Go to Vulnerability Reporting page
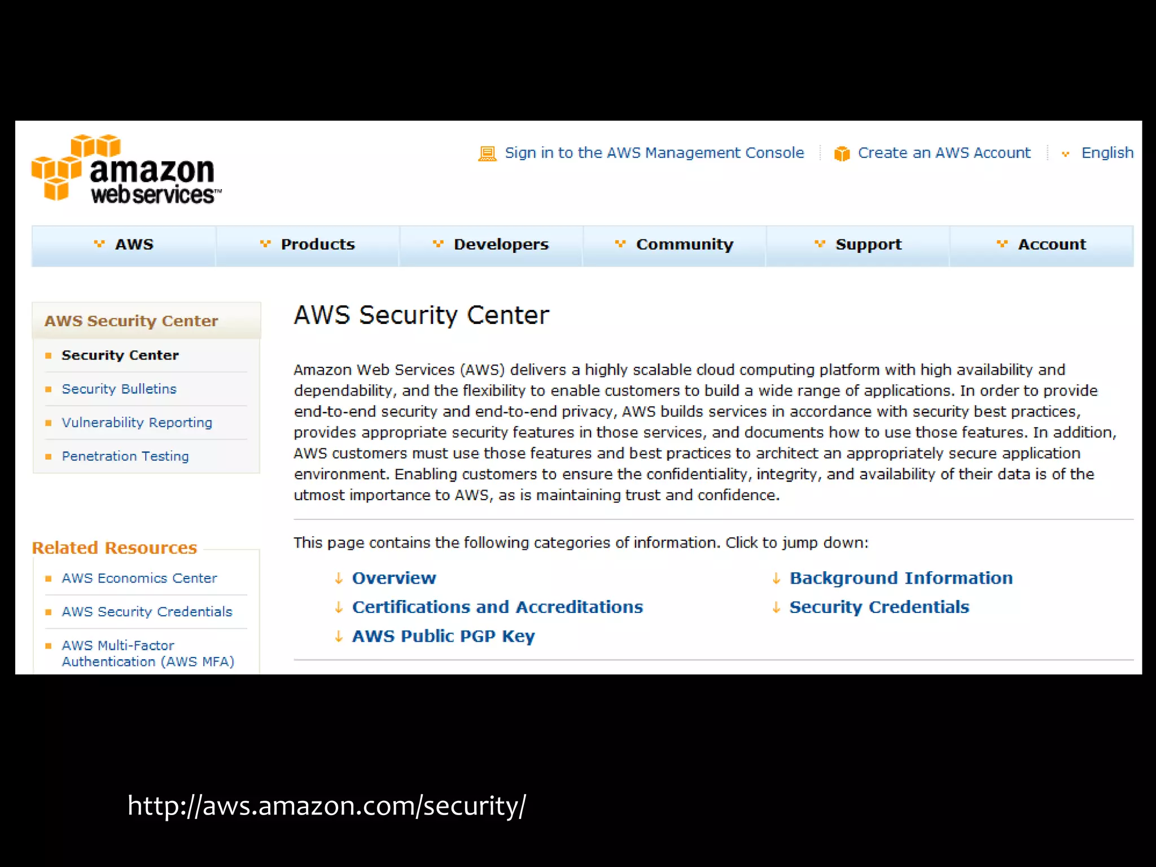 tap(137, 423)
